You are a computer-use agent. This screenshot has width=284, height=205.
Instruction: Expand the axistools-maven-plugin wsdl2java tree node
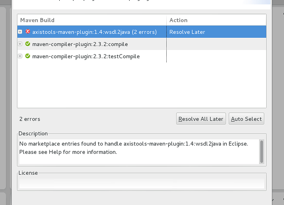point(20,32)
